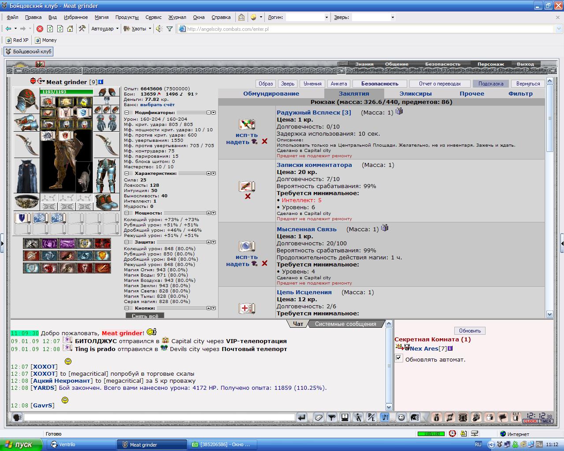
Task: Open the back button history dropdown arrow
Action: pyautogui.click(x=15, y=29)
